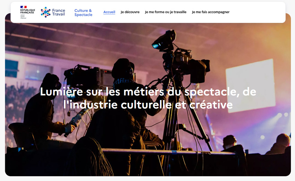
Task: Open the Je découvre menu
Action: [x=130, y=12]
